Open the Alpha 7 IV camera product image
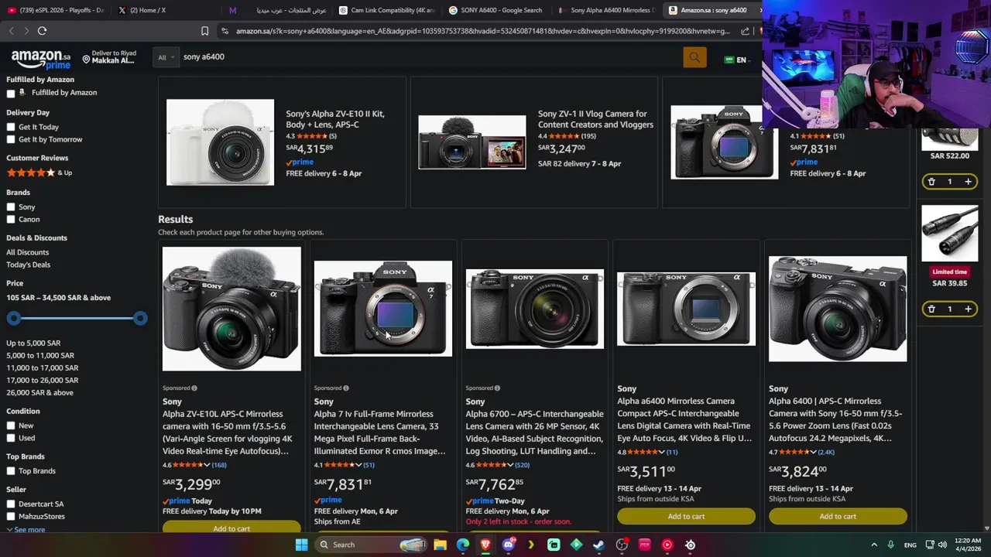The height and width of the screenshot is (557, 991). (x=383, y=309)
